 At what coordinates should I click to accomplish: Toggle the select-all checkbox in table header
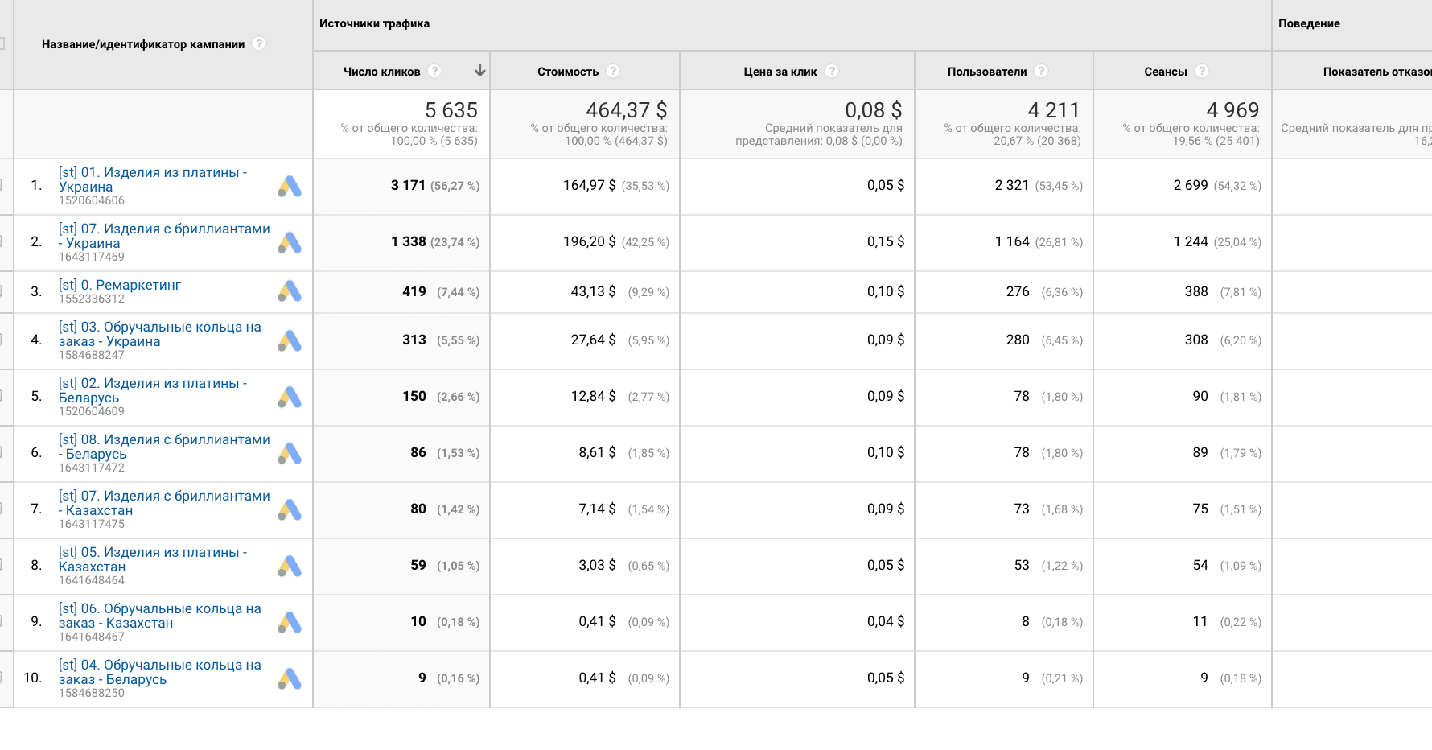pyautogui.click(x=2, y=44)
